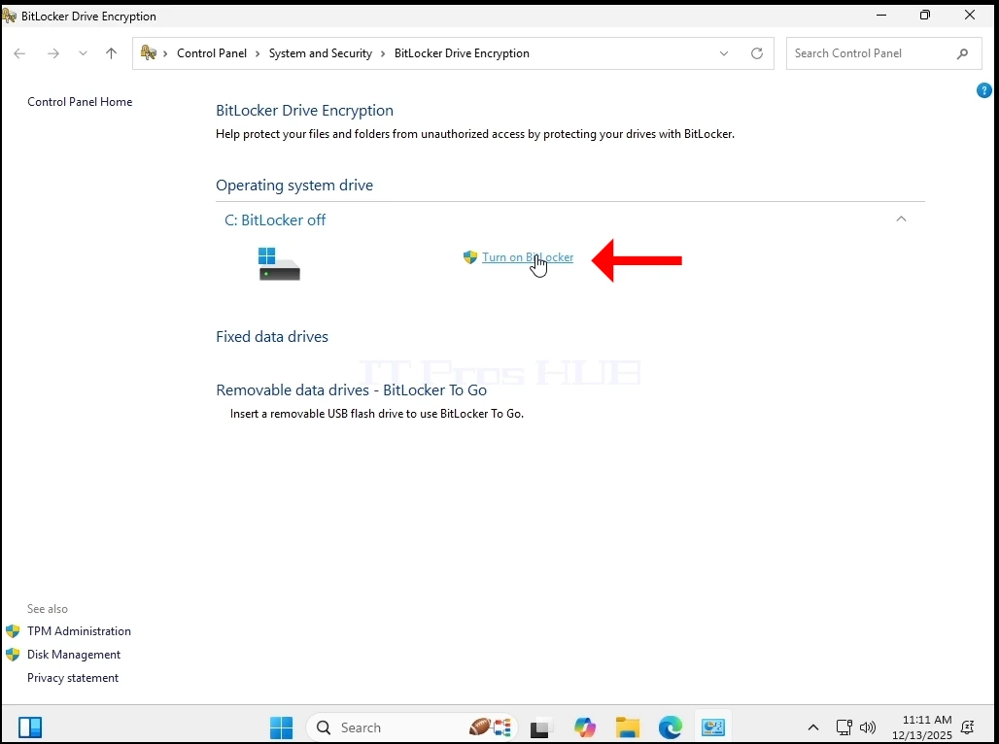
Task: Click the volume speaker tray icon
Action: [x=868, y=727]
